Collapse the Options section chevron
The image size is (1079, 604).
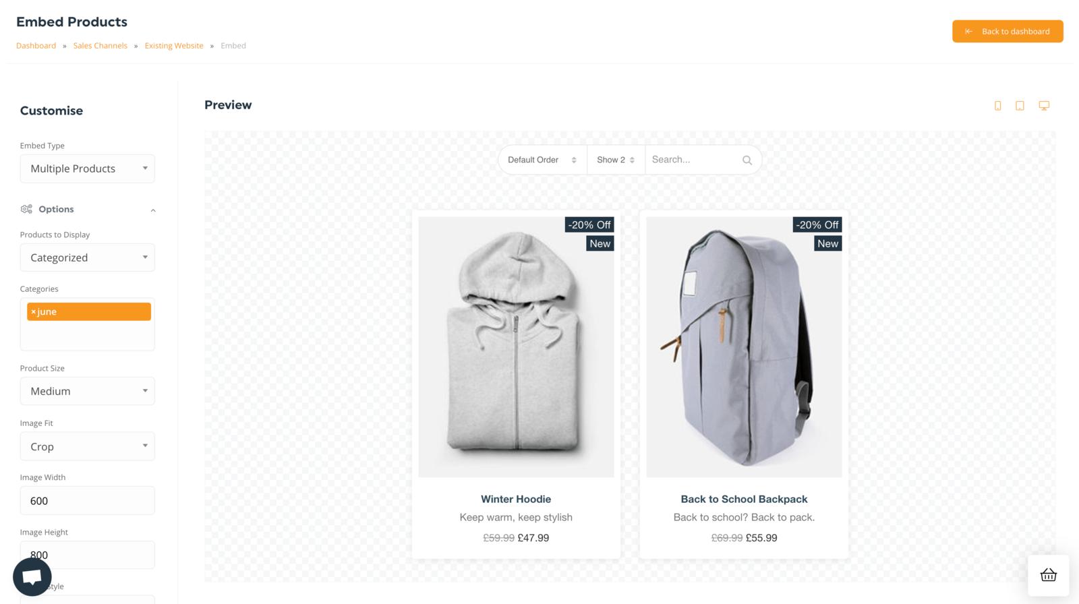tap(153, 210)
